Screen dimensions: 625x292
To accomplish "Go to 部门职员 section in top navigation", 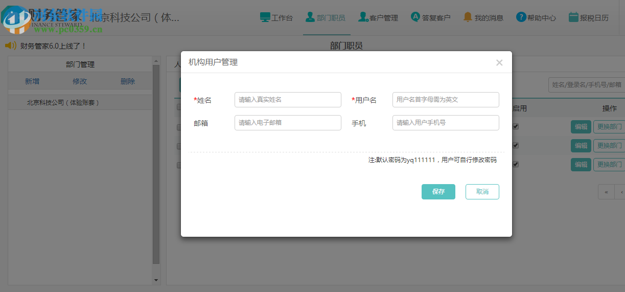I will point(326,17).
